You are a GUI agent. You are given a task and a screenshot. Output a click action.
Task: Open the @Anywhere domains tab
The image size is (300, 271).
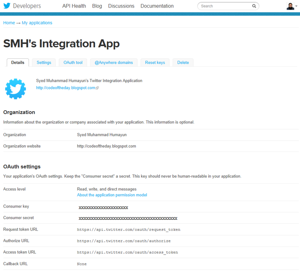(114, 63)
